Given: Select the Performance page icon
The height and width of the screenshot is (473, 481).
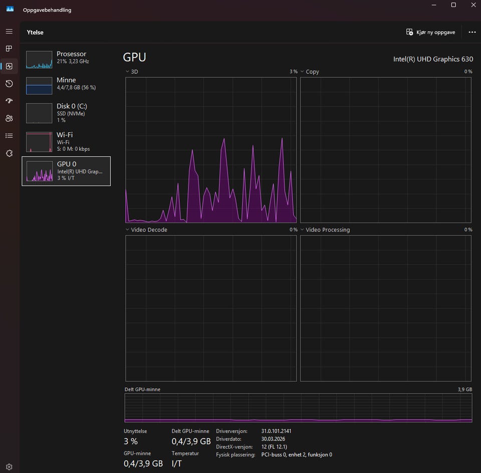Looking at the screenshot, I should click(9, 66).
